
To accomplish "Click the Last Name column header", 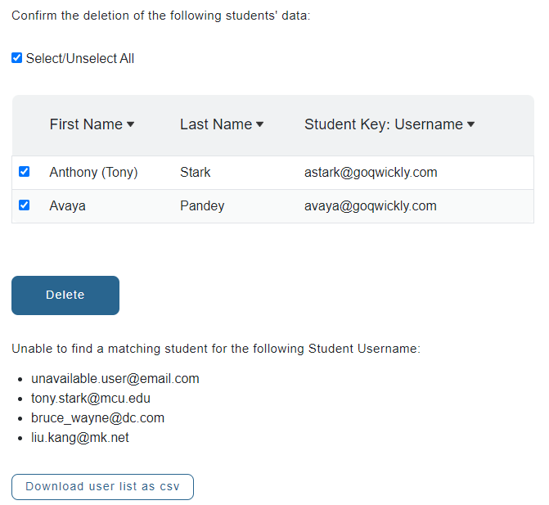I will coord(222,124).
